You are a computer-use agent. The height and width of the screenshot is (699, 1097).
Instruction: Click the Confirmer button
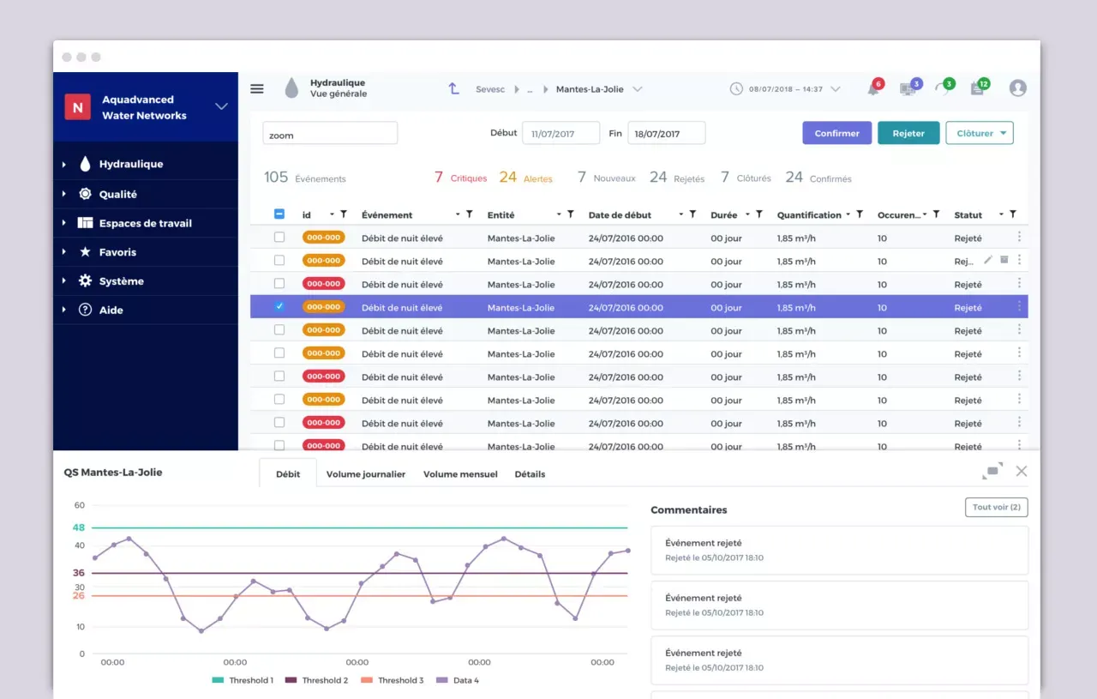836,133
